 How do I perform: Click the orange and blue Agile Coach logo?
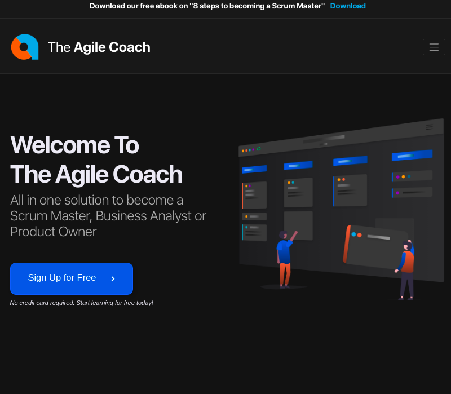(x=25, y=47)
